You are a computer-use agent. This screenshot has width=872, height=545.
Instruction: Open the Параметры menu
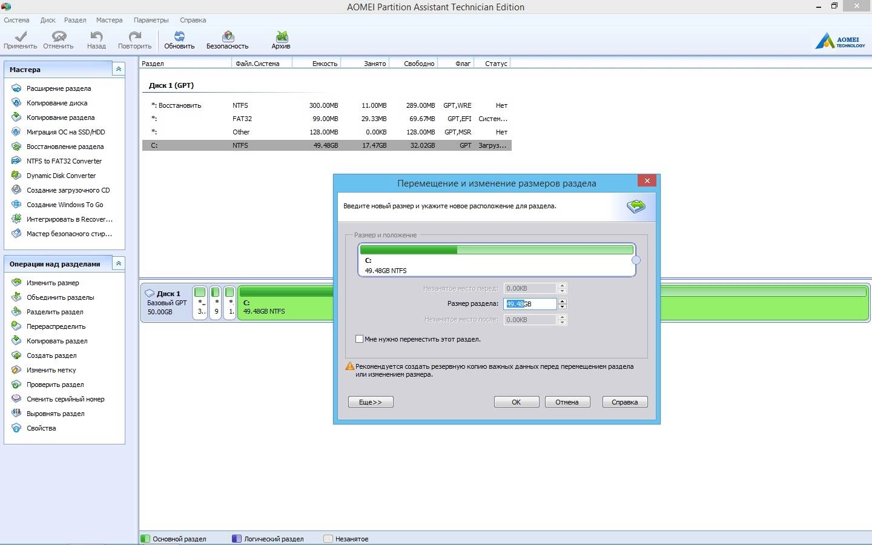click(x=151, y=20)
